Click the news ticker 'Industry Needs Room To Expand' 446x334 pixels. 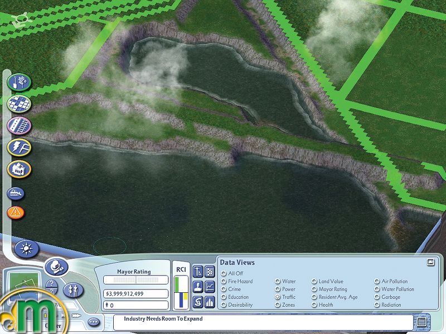[163, 318]
